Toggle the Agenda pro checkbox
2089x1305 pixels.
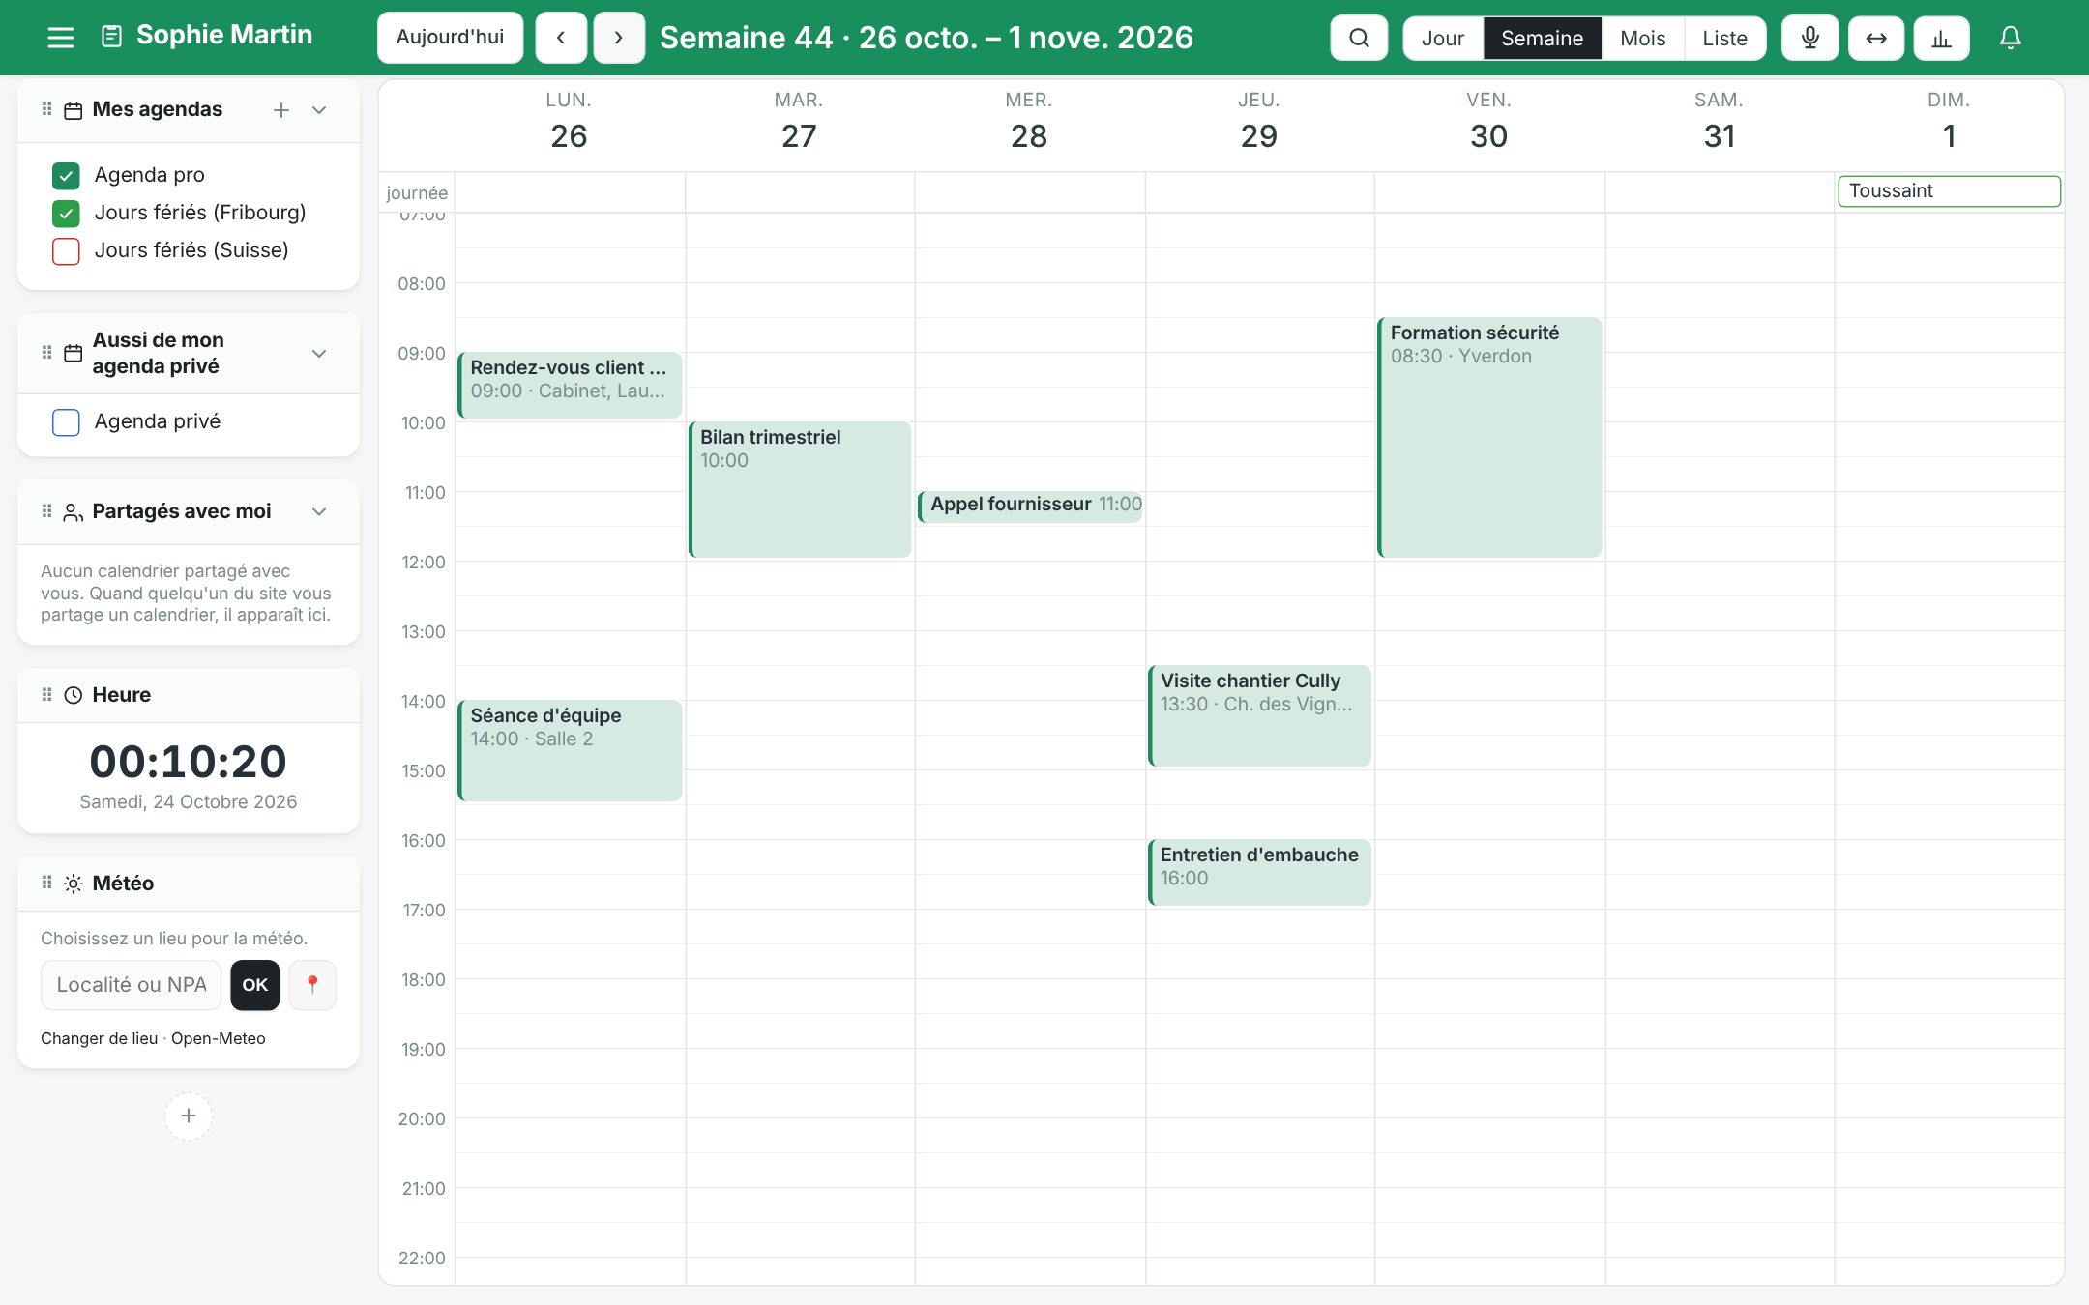tap(66, 175)
